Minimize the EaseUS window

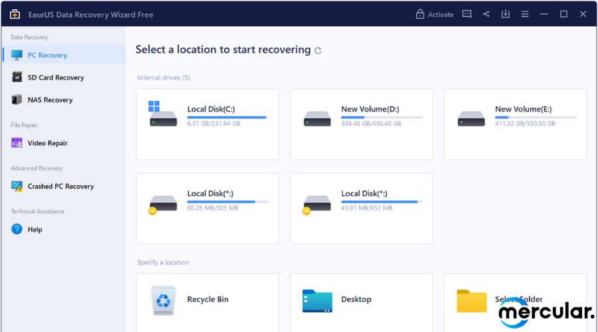pyautogui.click(x=544, y=14)
